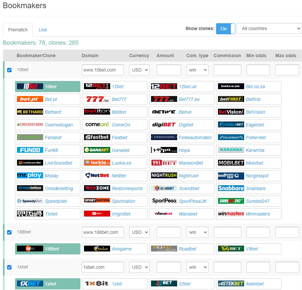Click the bet.pt orange logo
The width and height of the screenshot is (302, 290).
(30, 99)
